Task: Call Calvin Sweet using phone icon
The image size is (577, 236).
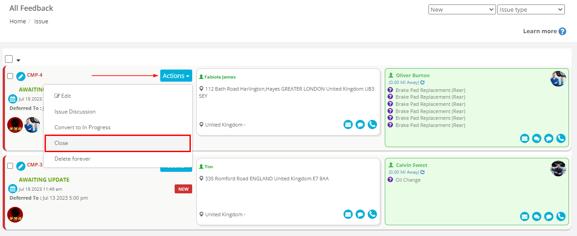Action: click(561, 217)
